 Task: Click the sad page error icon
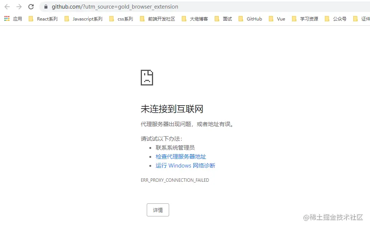[147, 78]
